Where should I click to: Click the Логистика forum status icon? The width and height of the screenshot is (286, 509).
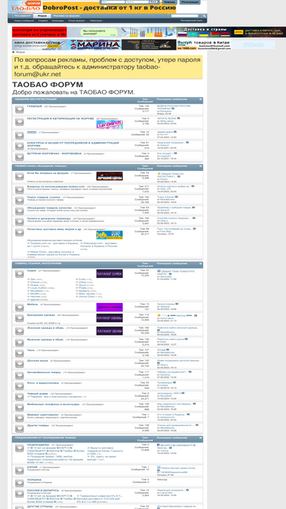[20, 232]
